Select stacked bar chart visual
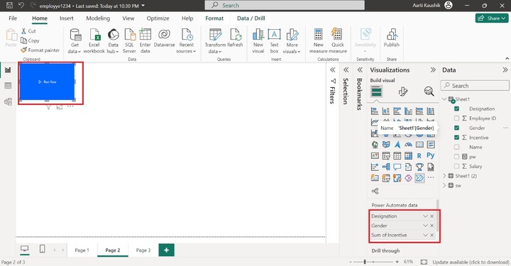 coord(375,111)
